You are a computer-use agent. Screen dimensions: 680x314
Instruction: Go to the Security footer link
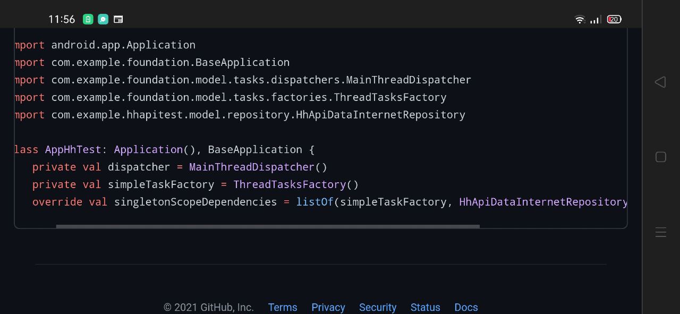coord(378,307)
